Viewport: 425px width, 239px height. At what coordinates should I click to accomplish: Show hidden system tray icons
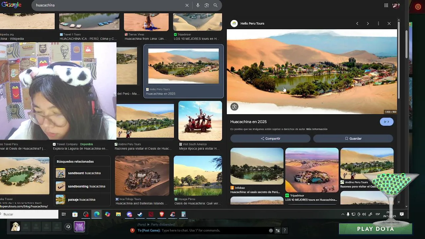pyautogui.click(x=343, y=214)
